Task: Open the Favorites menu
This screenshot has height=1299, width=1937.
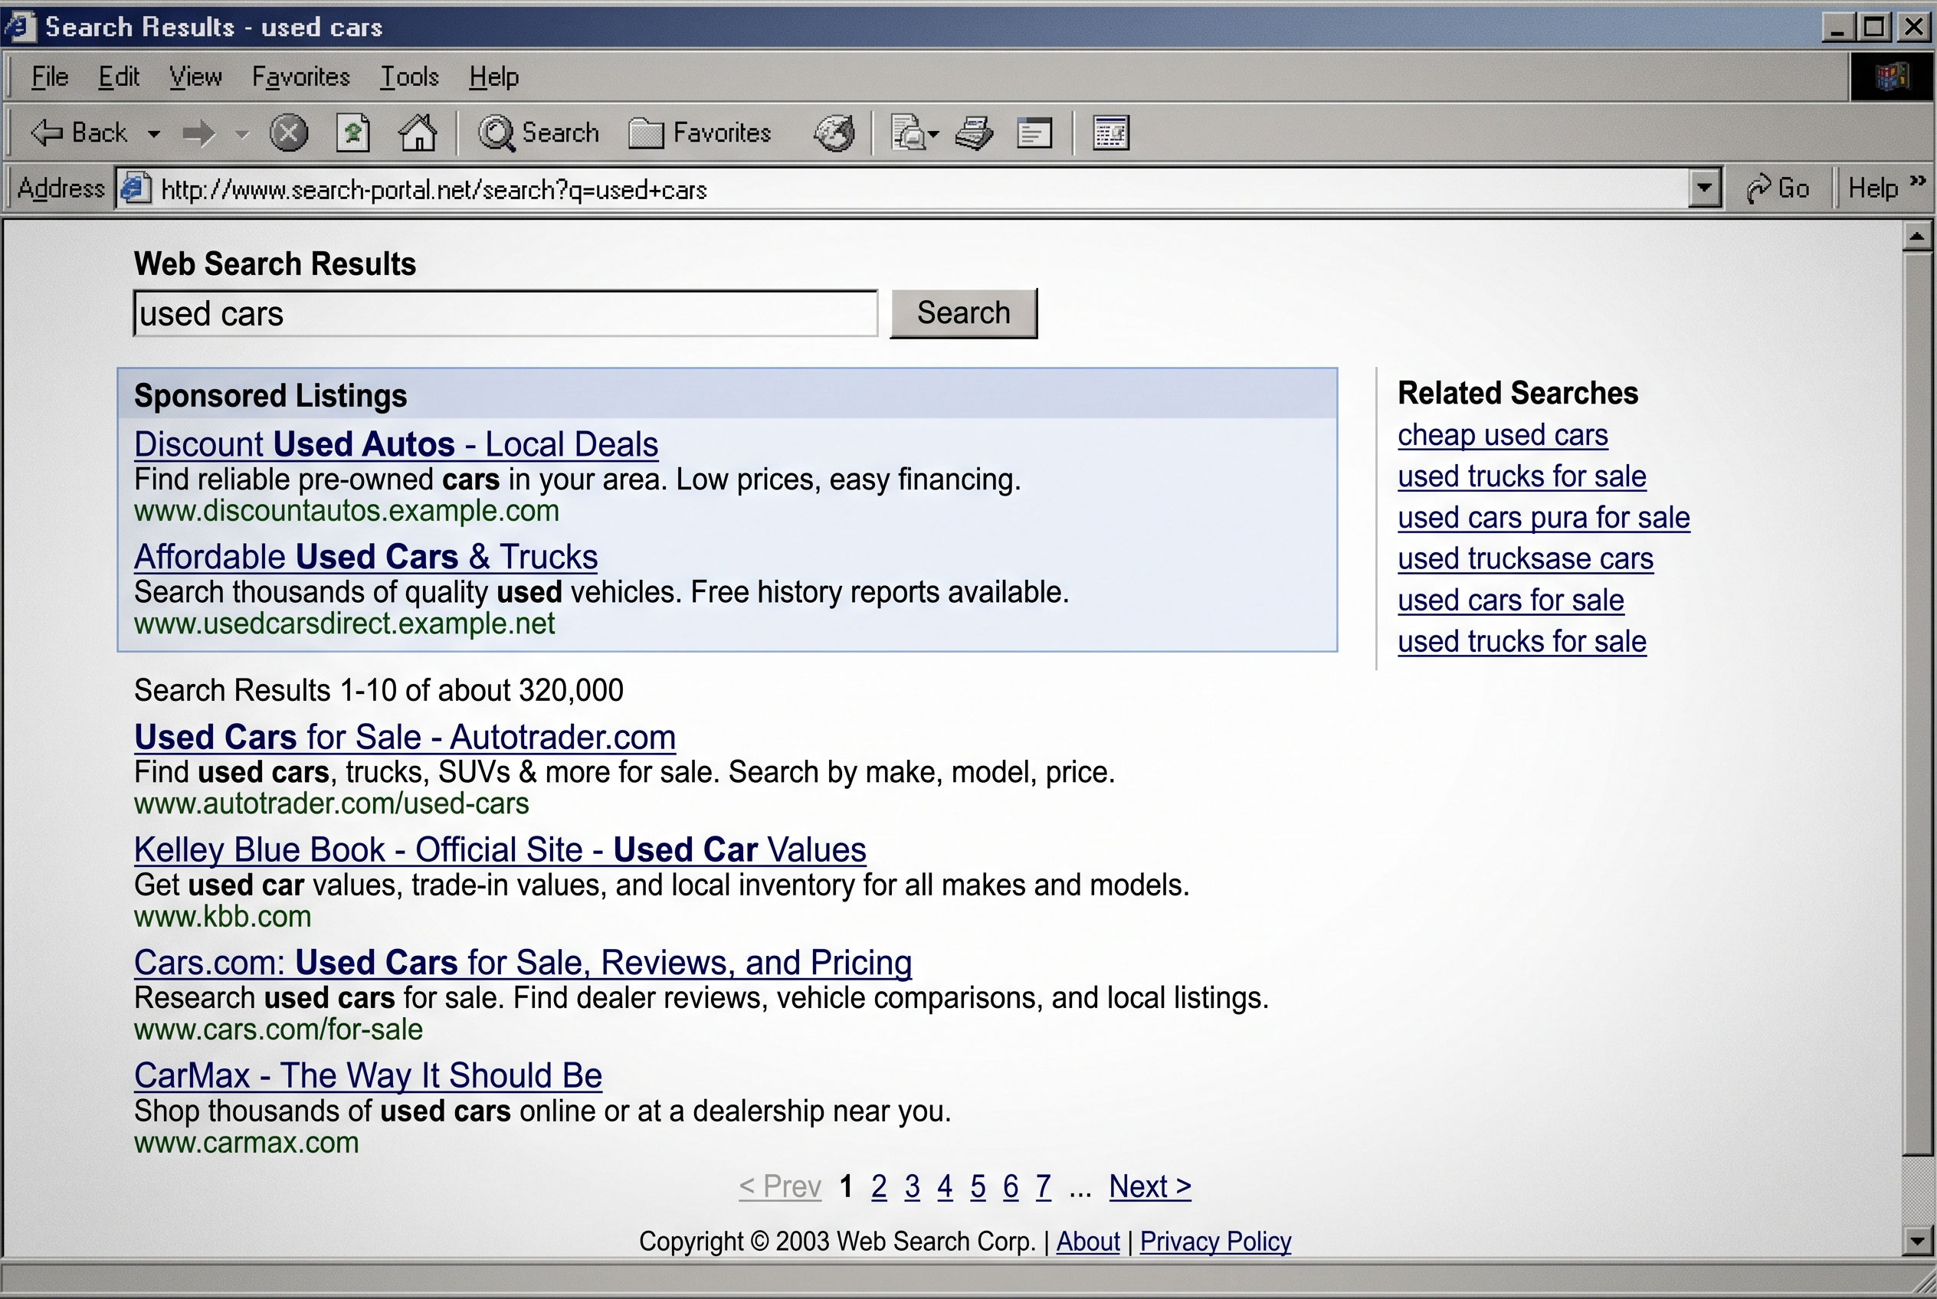Action: 301,77
